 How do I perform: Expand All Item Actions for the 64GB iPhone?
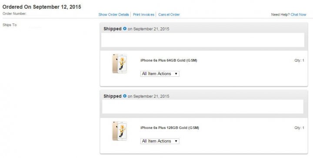160,74
